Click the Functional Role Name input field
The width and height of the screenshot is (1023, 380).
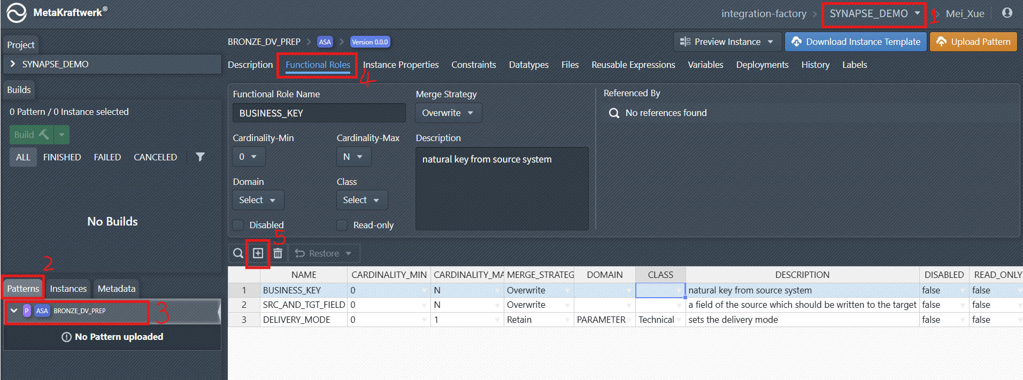(319, 113)
